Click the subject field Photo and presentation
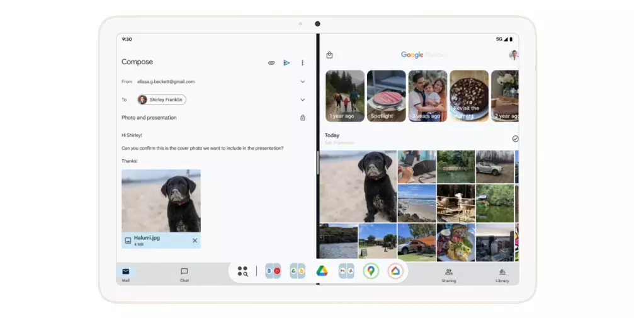 point(149,118)
